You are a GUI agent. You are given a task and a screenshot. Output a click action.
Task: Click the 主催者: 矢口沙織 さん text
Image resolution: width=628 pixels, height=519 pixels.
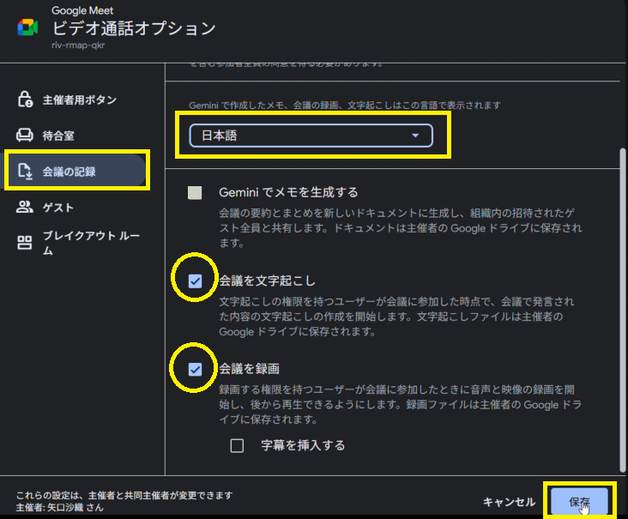tap(60, 507)
